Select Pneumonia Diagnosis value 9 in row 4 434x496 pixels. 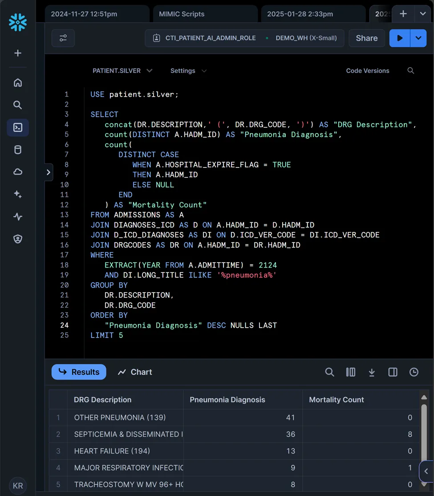(x=243, y=468)
